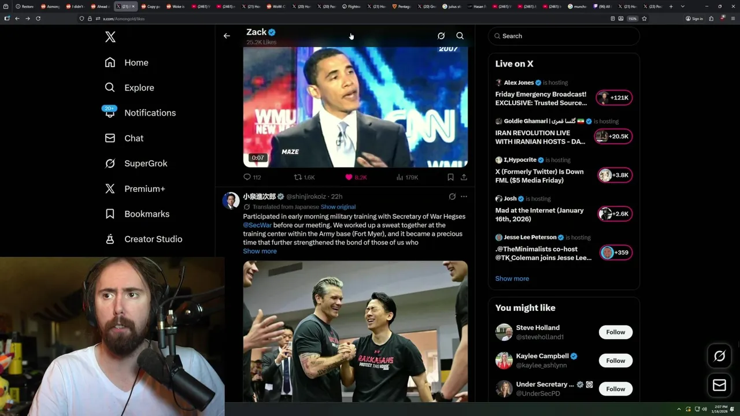This screenshot has height=416, width=740.
Task: Expand Live on X with Show more
Action: [x=512, y=278]
